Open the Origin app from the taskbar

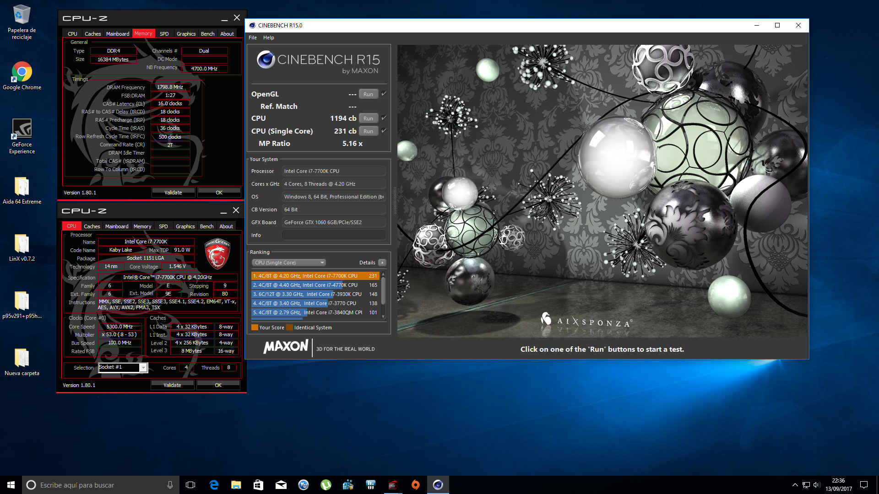click(415, 485)
